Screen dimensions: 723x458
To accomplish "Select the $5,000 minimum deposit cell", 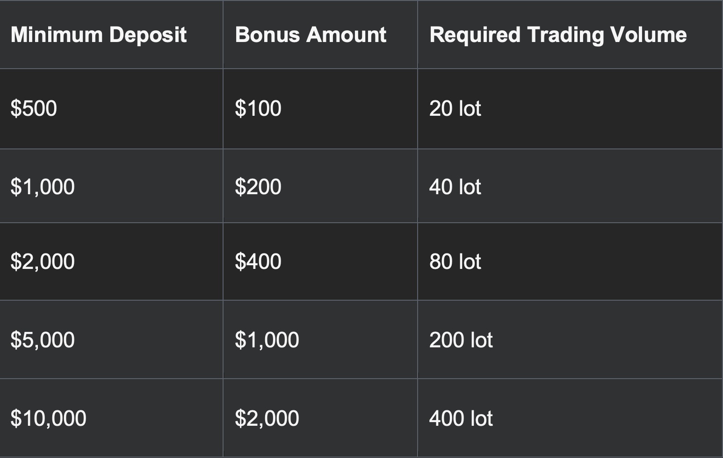I will click(43, 340).
